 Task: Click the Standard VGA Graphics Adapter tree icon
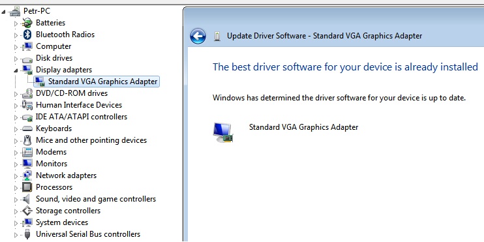(x=40, y=82)
